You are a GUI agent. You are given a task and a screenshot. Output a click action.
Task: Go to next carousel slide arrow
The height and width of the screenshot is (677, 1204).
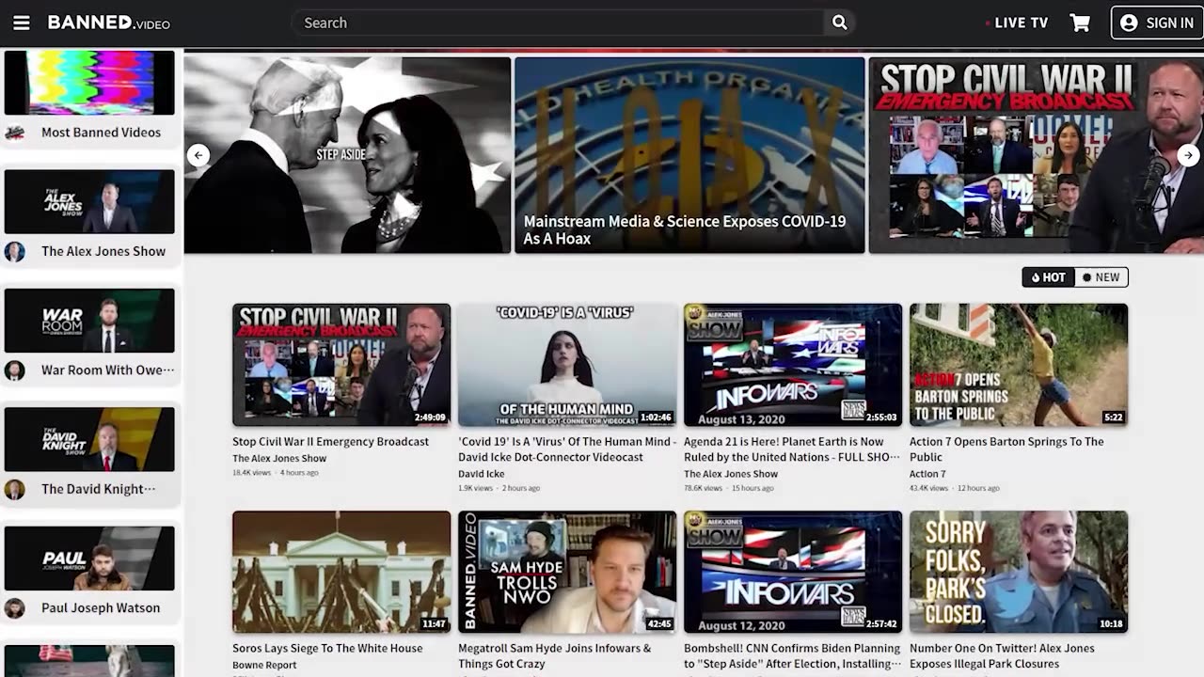click(1188, 155)
